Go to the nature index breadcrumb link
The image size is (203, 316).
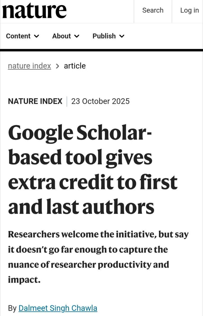(x=29, y=66)
